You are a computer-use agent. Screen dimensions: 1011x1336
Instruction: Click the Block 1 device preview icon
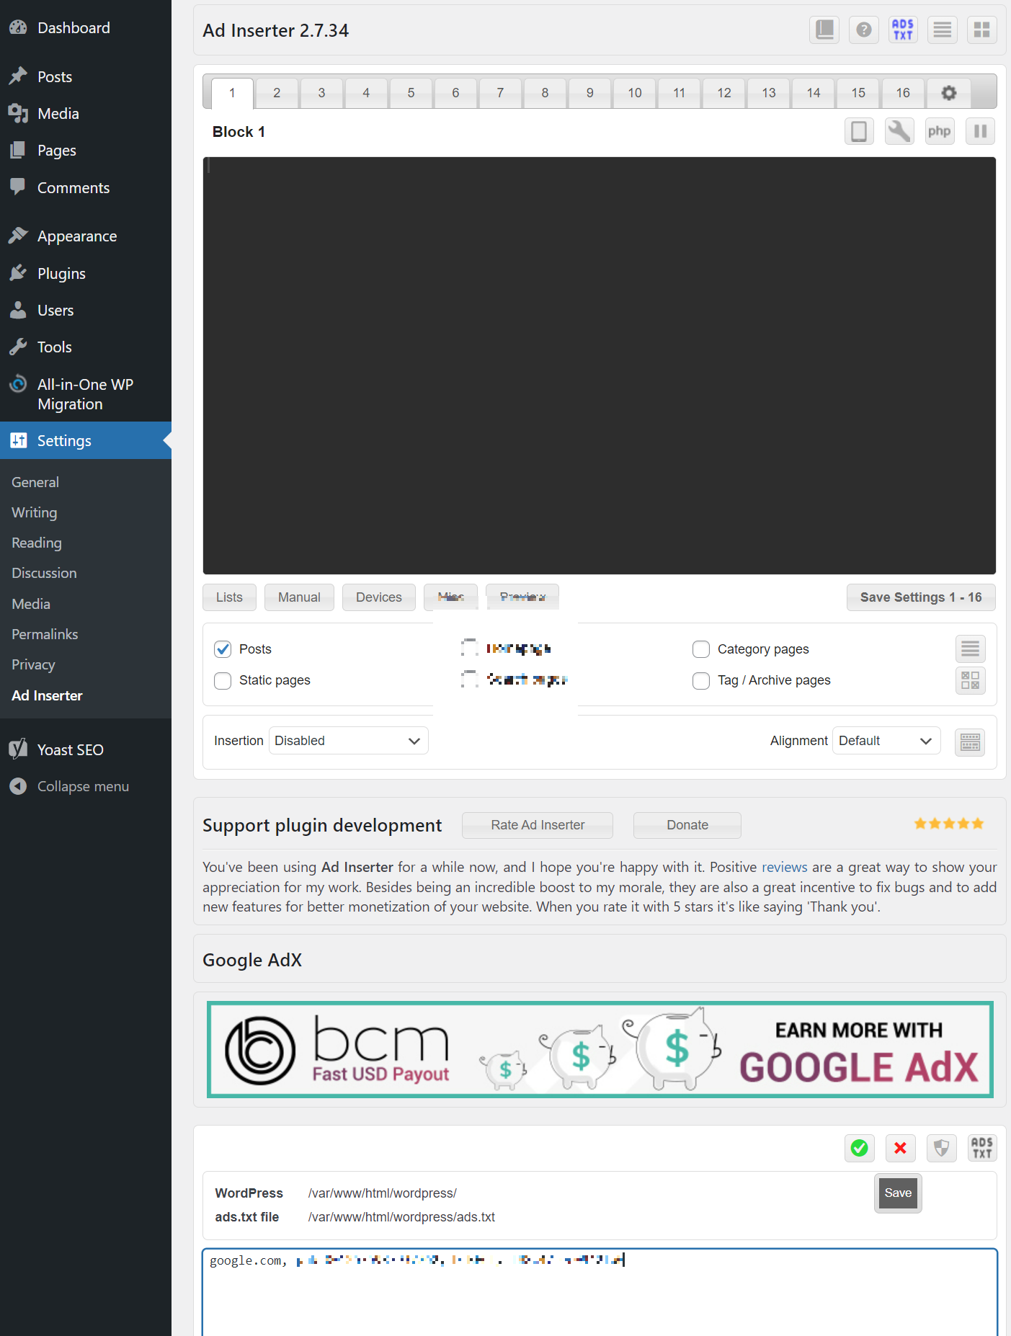pyautogui.click(x=859, y=131)
